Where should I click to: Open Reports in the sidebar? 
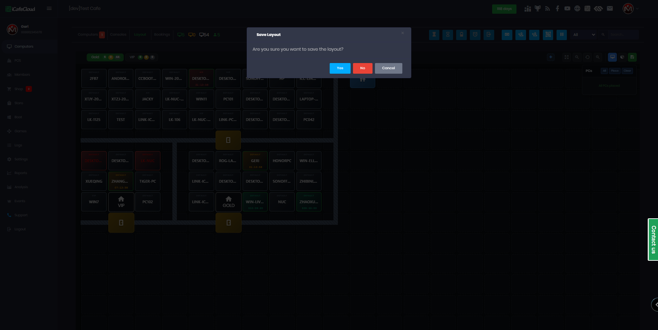pos(21,173)
